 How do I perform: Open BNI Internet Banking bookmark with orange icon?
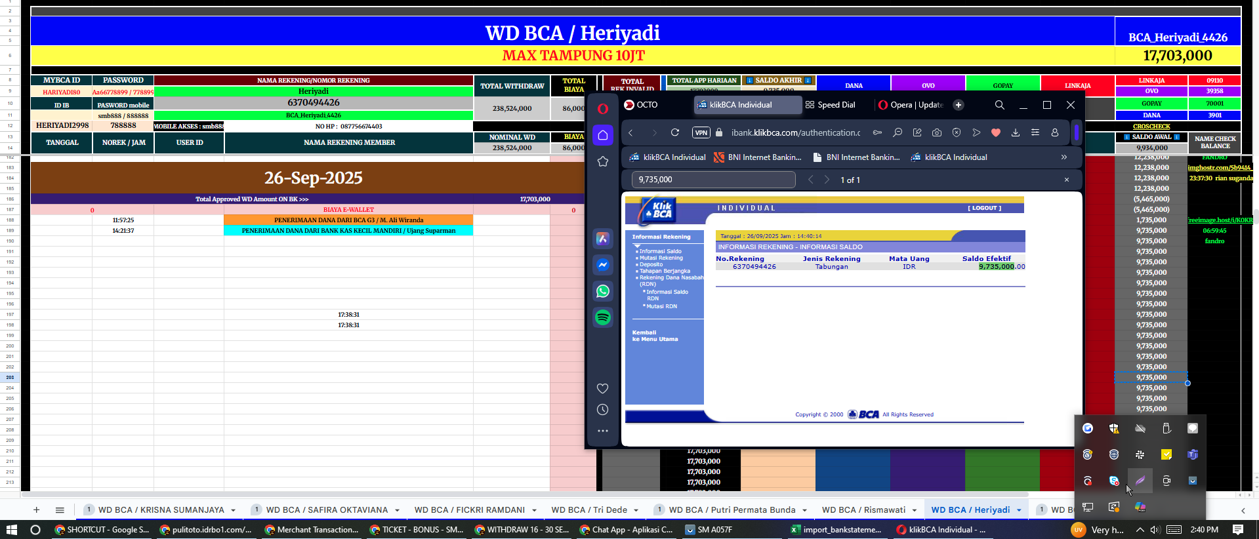point(758,157)
